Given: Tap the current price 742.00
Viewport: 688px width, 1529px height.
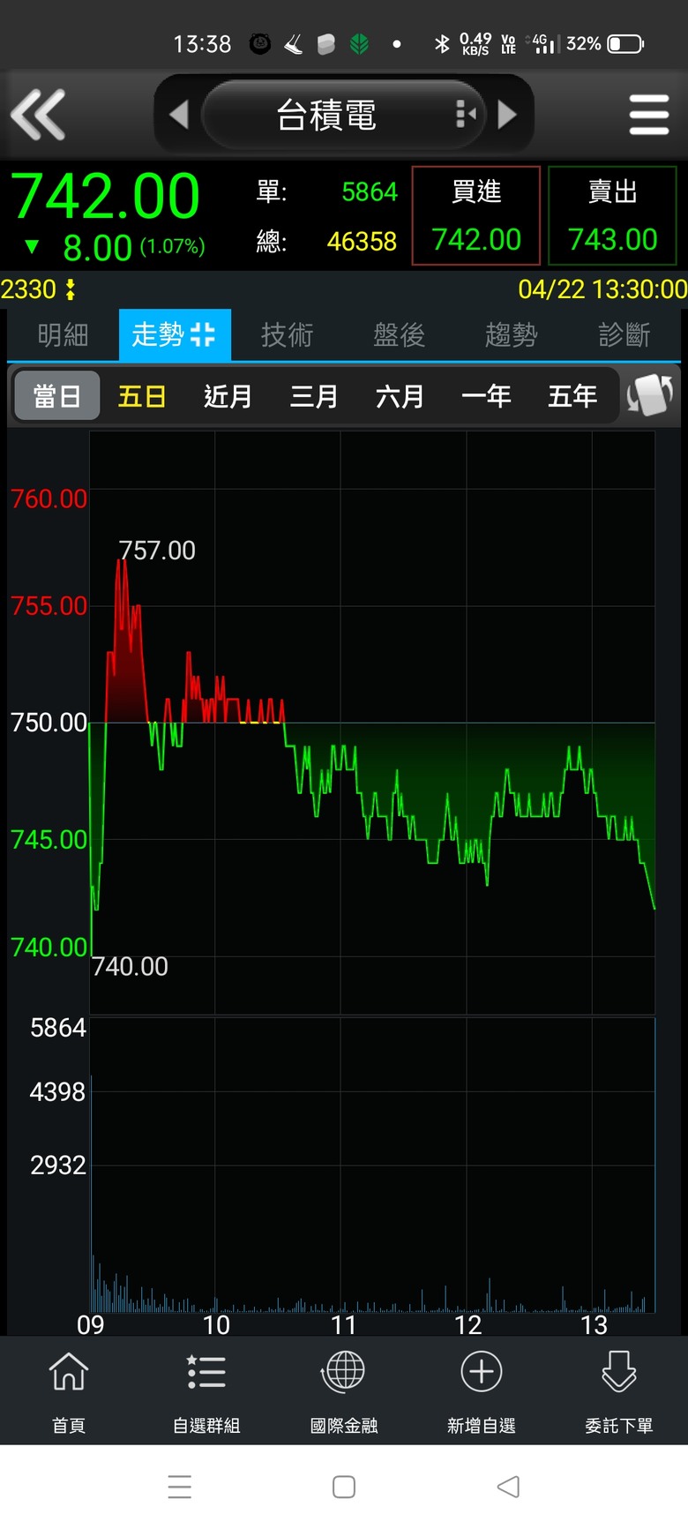Looking at the screenshot, I should [x=105, y=196].
